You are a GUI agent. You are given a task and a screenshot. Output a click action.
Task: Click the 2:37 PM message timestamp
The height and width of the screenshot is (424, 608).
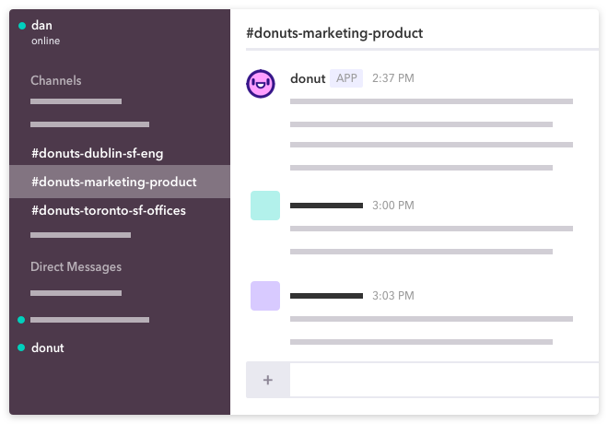(x=393, y=78)
